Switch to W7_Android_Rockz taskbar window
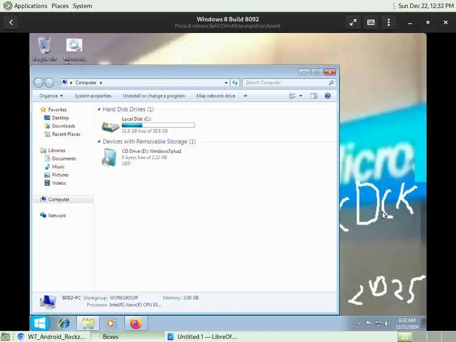 tap(52, 337)
